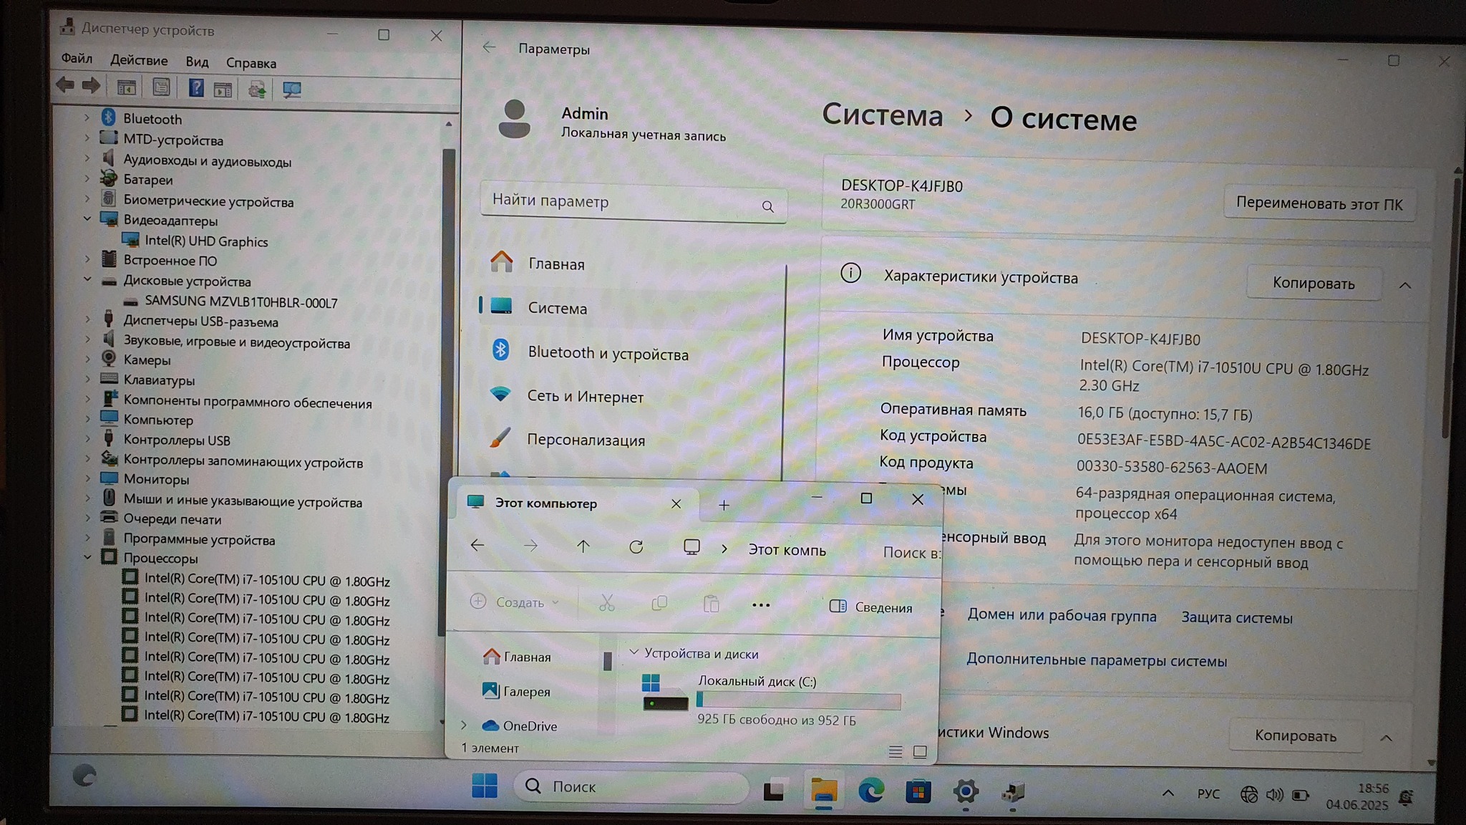Expand OneDrive in Explorer sidebar
The image size is (1466, 825).
click(464, 725)
